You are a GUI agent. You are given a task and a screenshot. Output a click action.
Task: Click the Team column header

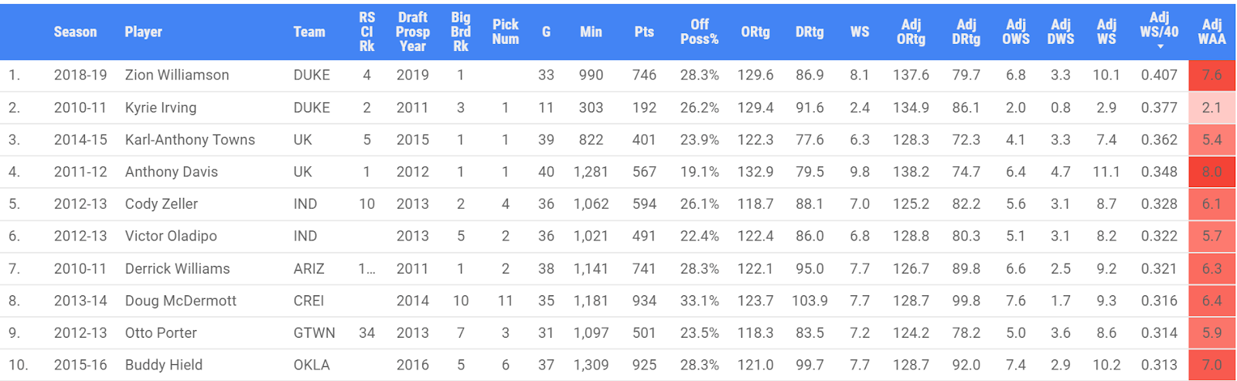click(x=309, y=32)
